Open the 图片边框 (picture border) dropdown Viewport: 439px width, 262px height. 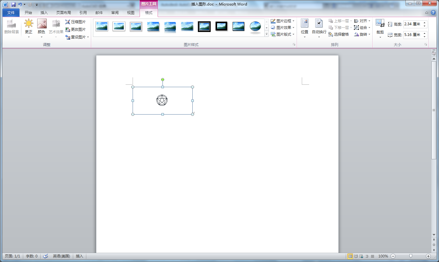click(x=283, y=21)
